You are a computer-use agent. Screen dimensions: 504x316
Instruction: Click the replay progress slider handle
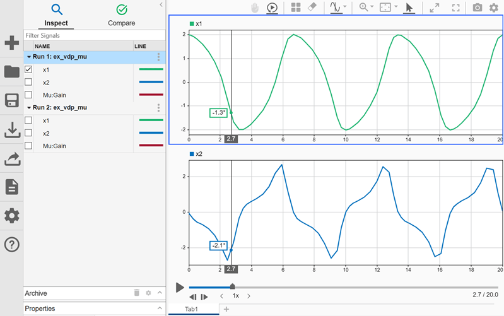coord(232,286)
